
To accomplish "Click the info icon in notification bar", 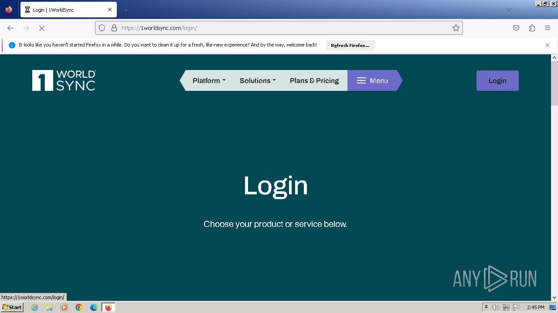I will pos(12,45).
